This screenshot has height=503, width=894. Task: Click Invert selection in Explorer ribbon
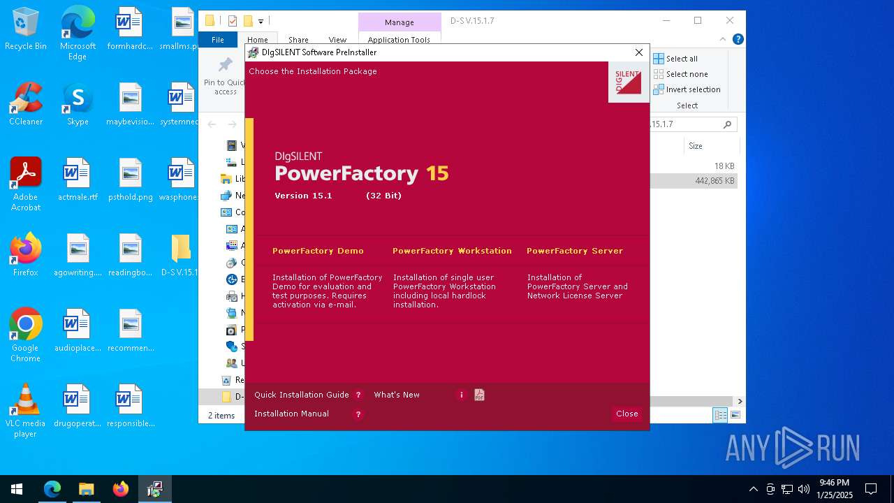tap(687, 89)
